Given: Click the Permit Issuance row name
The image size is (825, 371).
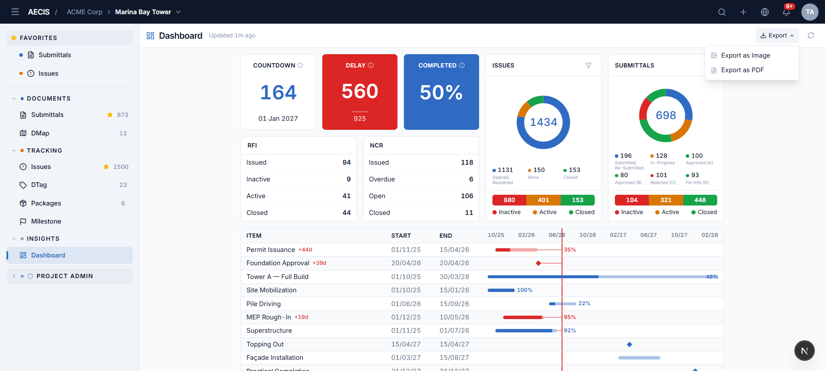Looking at the screenshot, I should point(271,250).
